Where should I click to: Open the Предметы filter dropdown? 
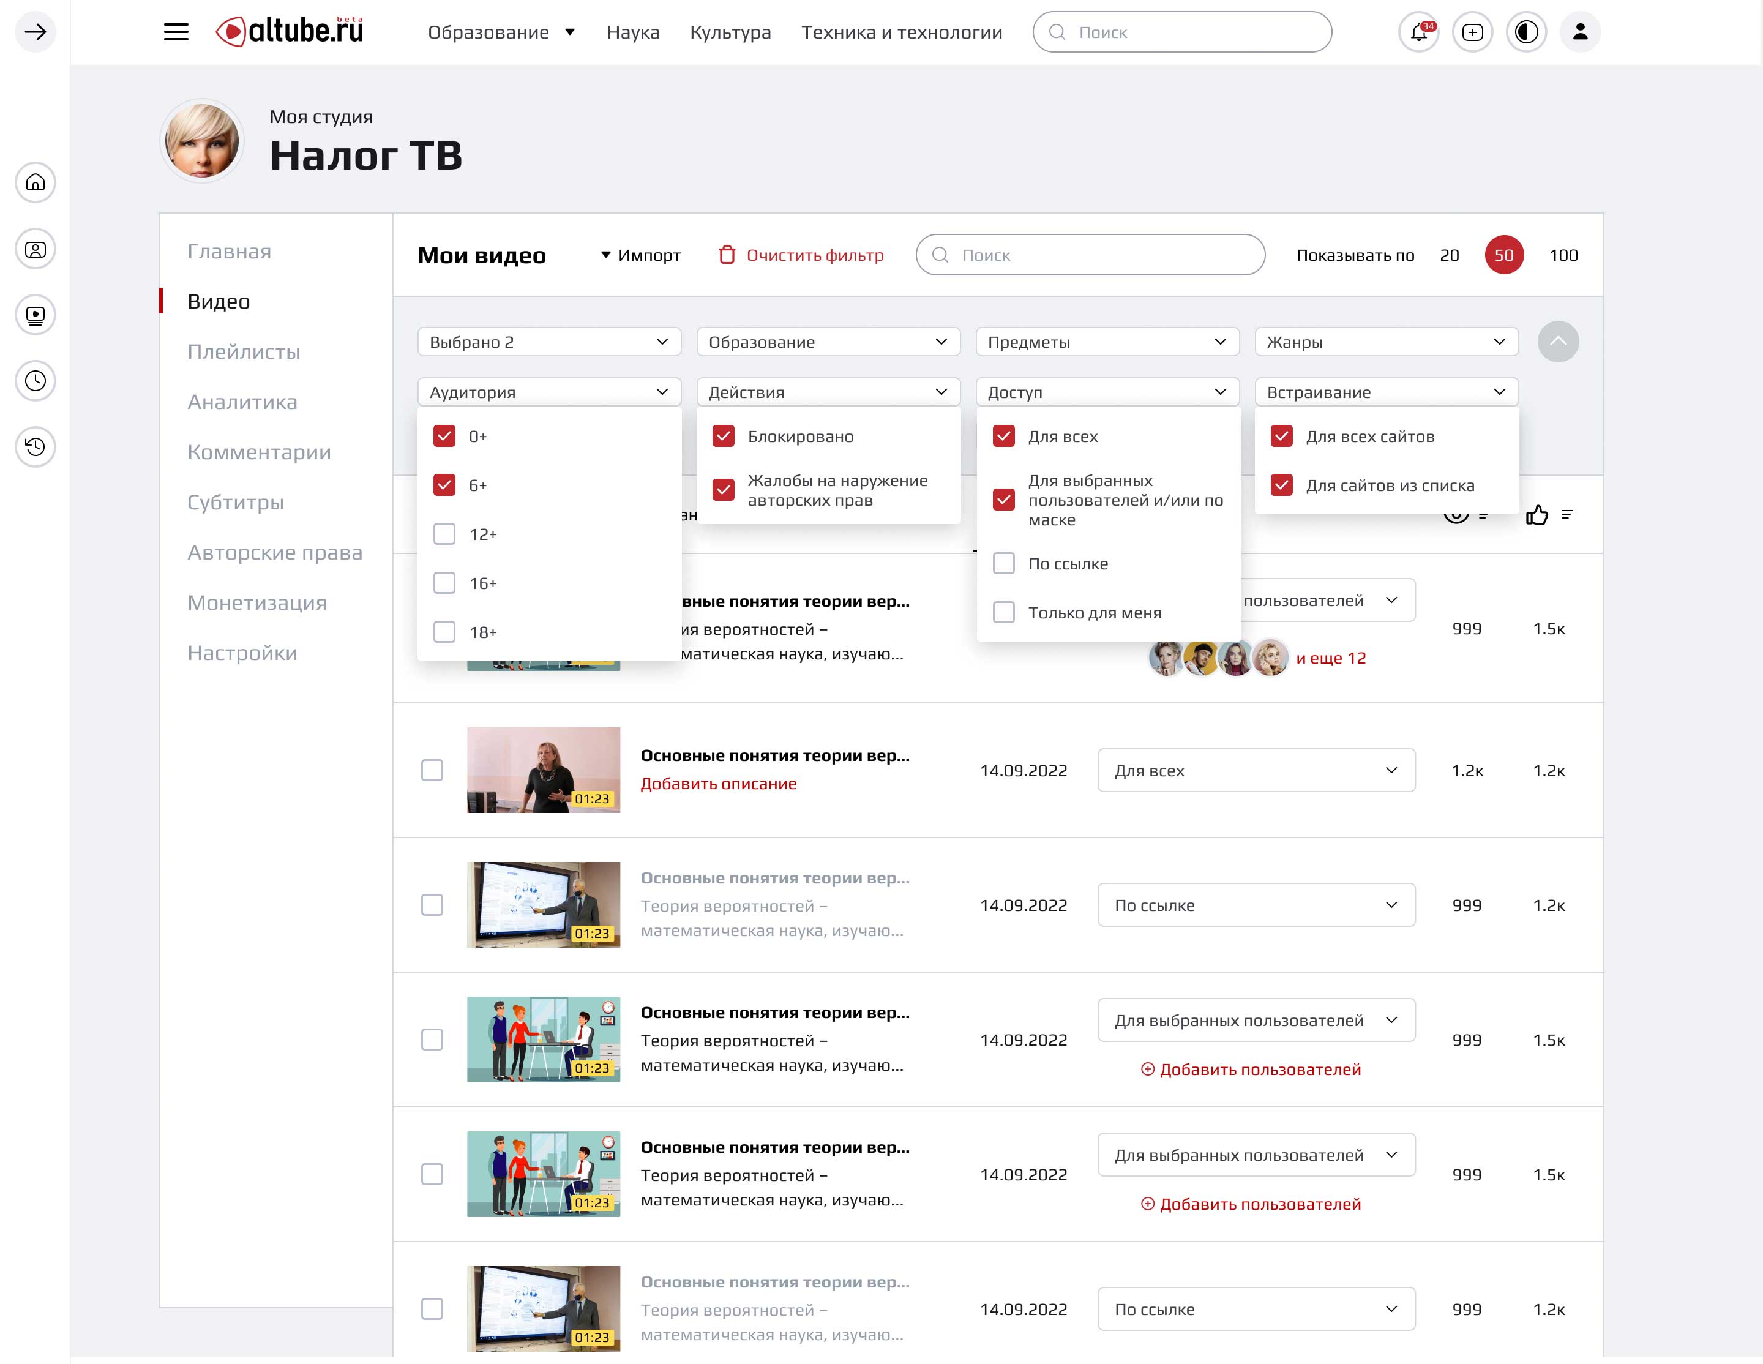(x=1106, y=342)
